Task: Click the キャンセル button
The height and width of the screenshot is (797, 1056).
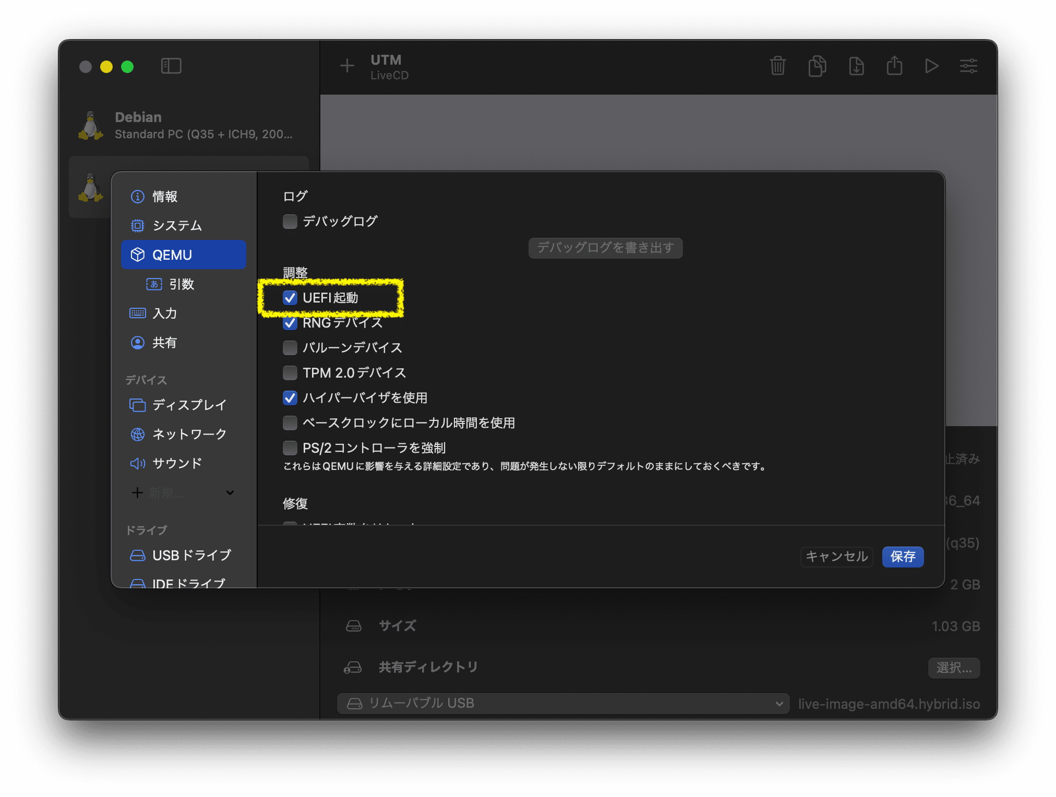Action: (x=836, y=557)
